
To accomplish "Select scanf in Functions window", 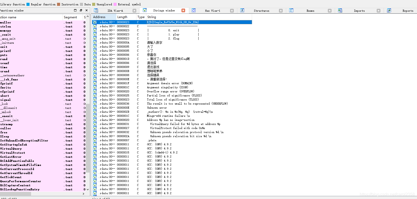I will click(x=43, y=63).
